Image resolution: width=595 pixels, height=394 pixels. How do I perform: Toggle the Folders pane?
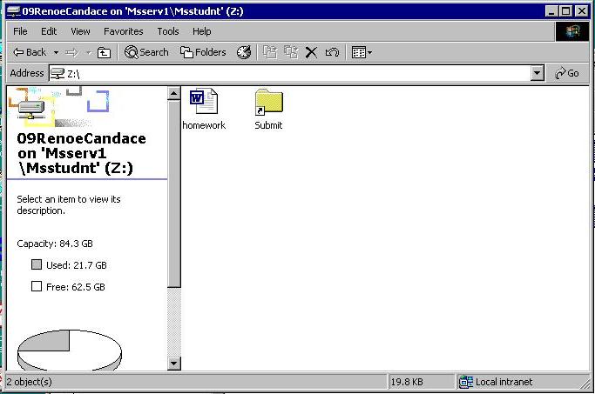[203, 52]
